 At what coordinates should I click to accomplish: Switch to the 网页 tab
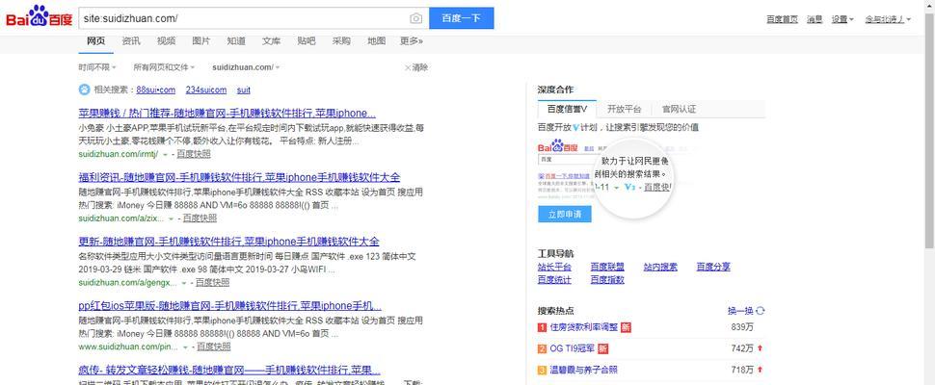tap(96, 41)
